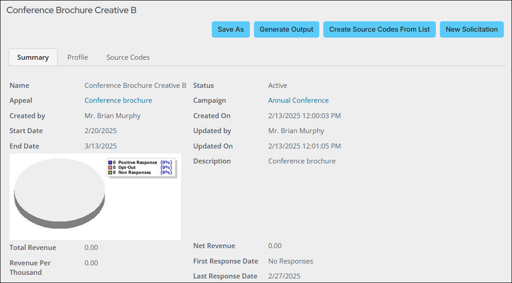Viewport: 512px width, 283px height.
Task: Click the Total Revenue field label
Action: point(33,247)
